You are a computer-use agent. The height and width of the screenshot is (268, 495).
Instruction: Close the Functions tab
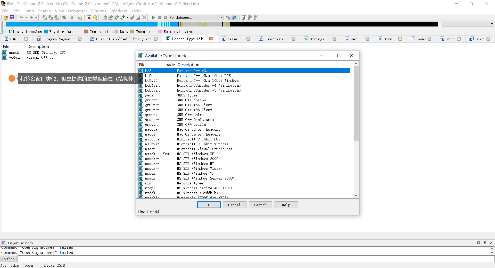[x=293, y=39]
